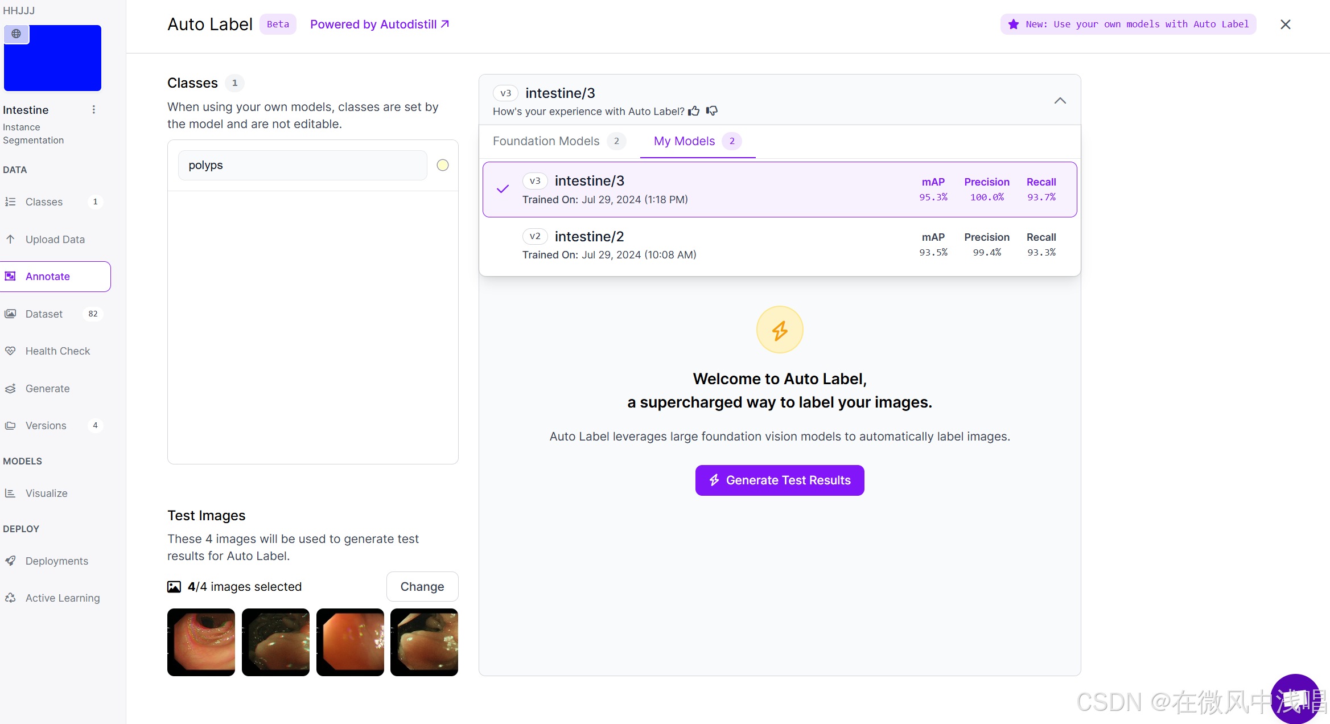The image size is (1330, 724).
Task: Click the color circle beside polyps class
Action: pyautogui.click(x=442, y=165)
